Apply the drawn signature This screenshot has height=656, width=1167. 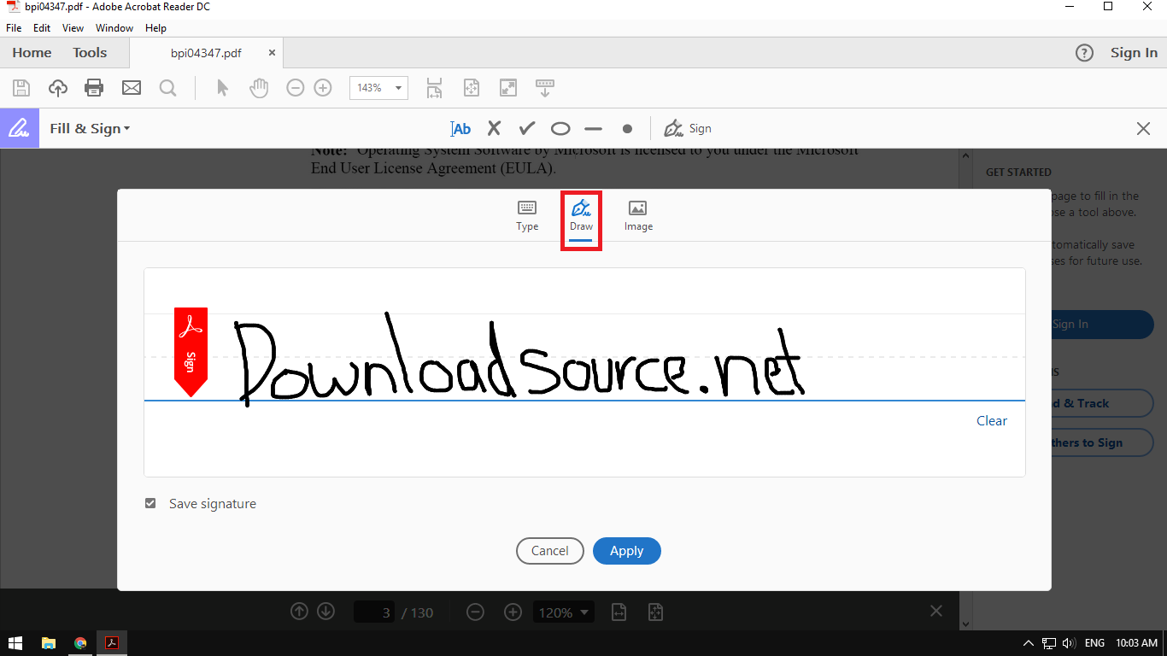pos(627,551)
